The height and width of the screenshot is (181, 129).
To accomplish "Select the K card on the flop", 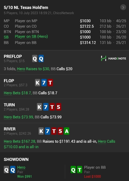I will (38, 83).
